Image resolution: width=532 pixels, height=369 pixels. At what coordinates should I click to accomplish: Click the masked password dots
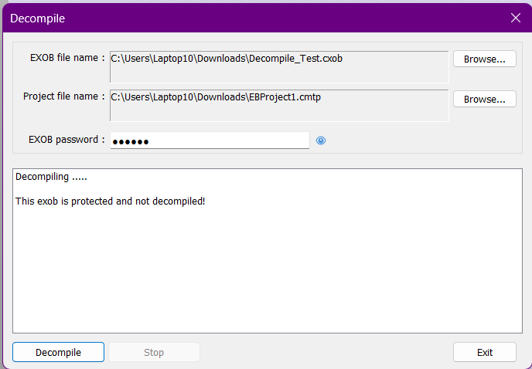[x=130, y=141]
